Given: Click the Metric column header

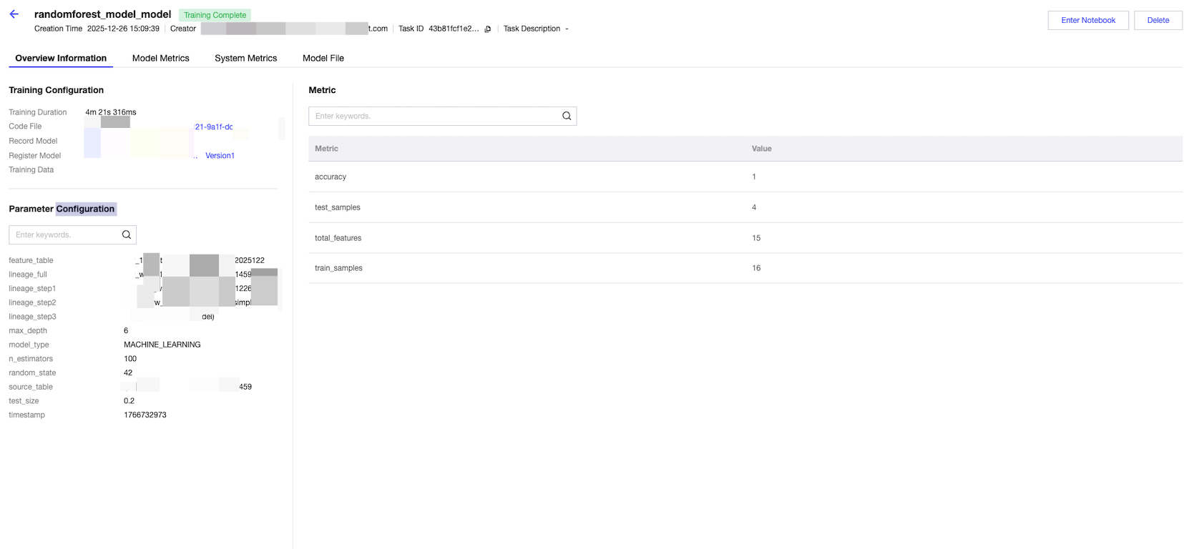Looking at the screenshot, I should point(326,149).
